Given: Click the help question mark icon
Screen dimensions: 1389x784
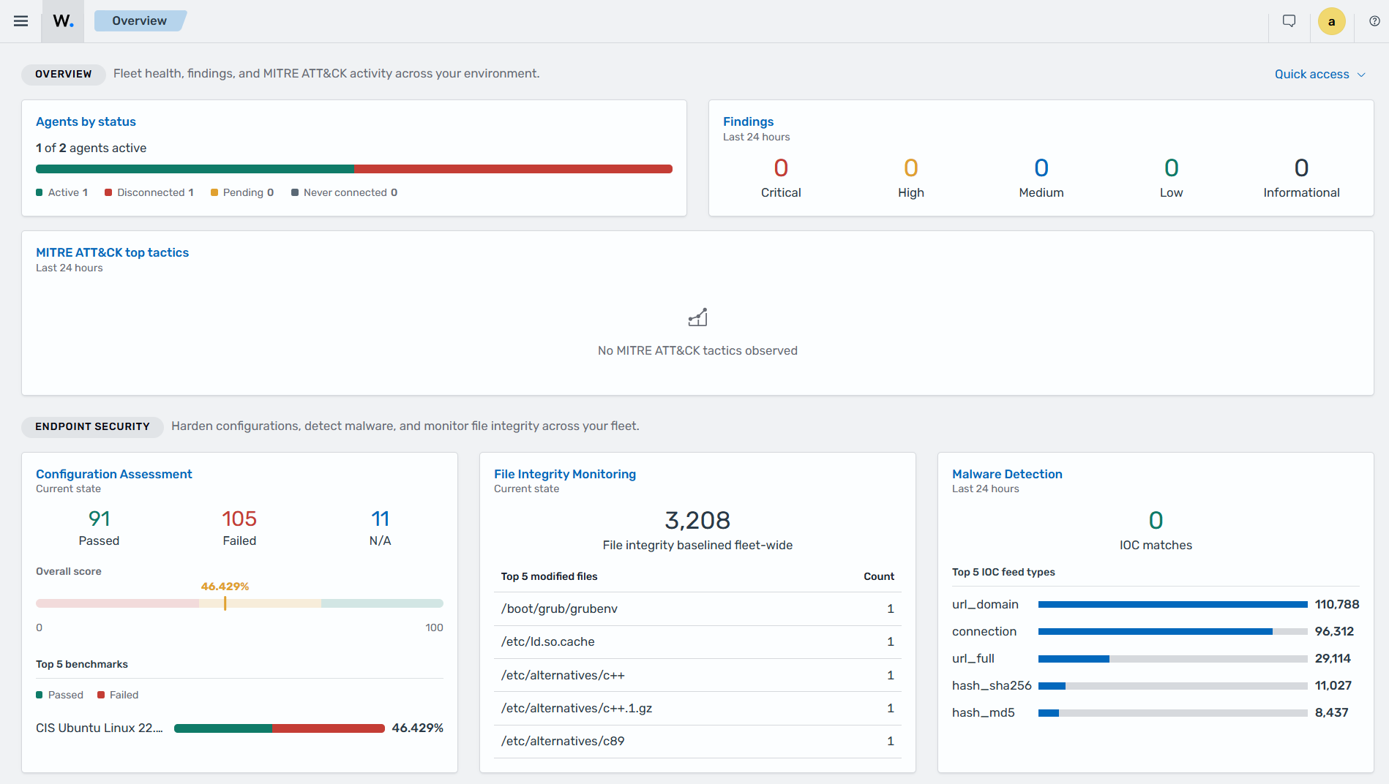Looking at the screenshot, I should tap(1374, 21).
